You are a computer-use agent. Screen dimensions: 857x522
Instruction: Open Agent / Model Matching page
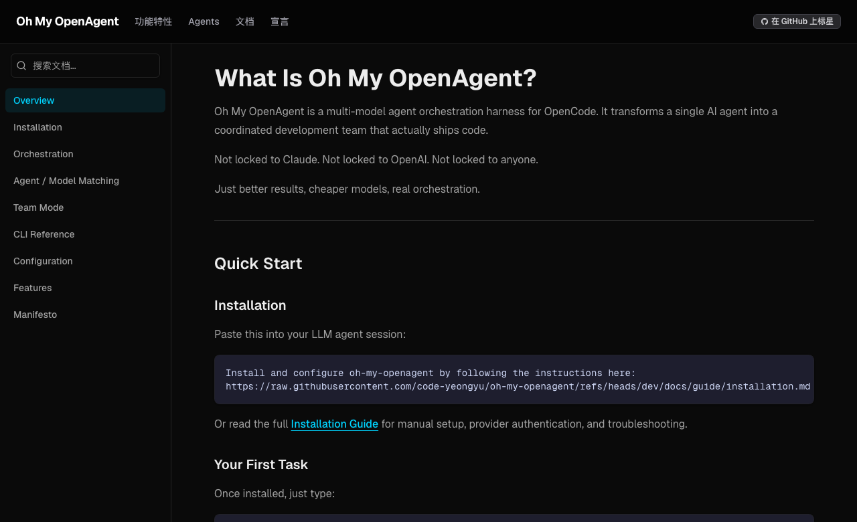pyautogui.click(x=85, y=181)
